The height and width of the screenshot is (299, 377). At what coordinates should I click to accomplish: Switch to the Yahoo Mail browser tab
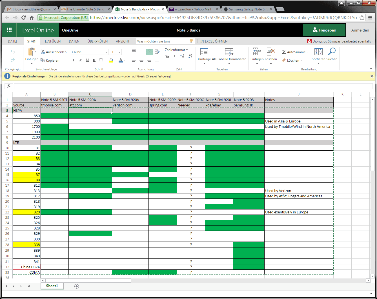pos(193,9)
